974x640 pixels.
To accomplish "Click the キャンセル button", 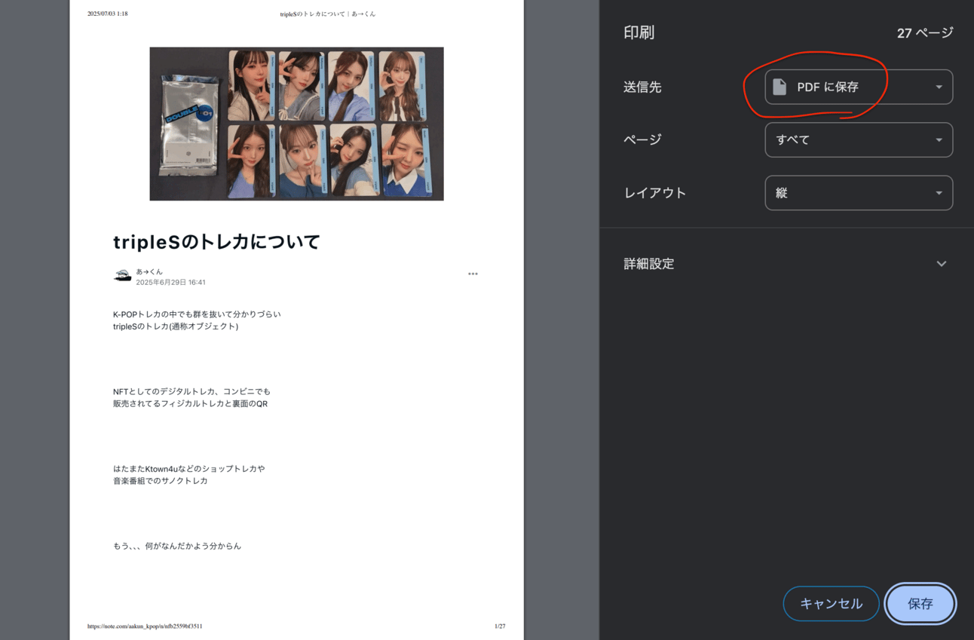I will click(x=831, y=604).
